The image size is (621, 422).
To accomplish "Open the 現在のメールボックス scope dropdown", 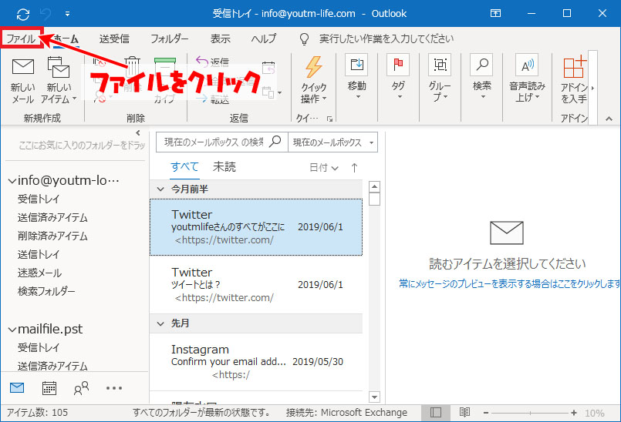I will click(333, 142).
